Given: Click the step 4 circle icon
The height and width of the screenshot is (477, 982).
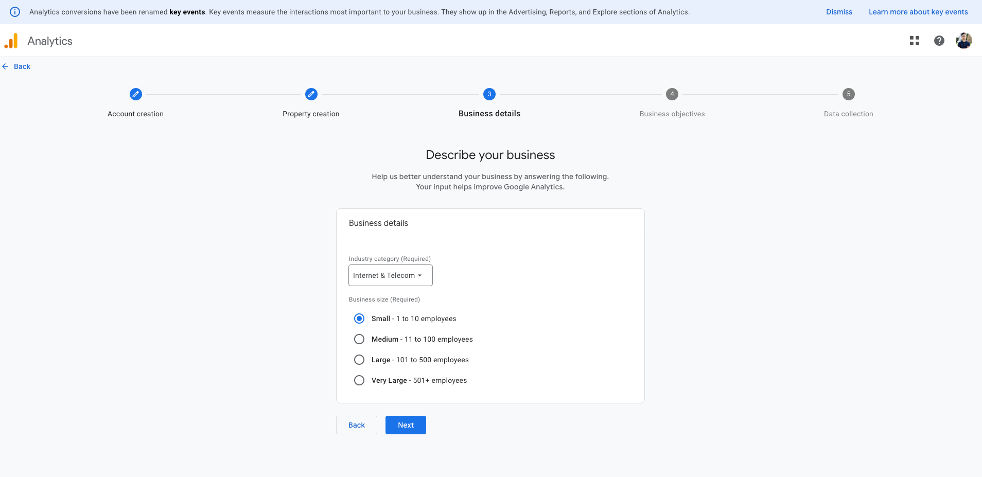Looking at the screenshot, I should (672, 94).
